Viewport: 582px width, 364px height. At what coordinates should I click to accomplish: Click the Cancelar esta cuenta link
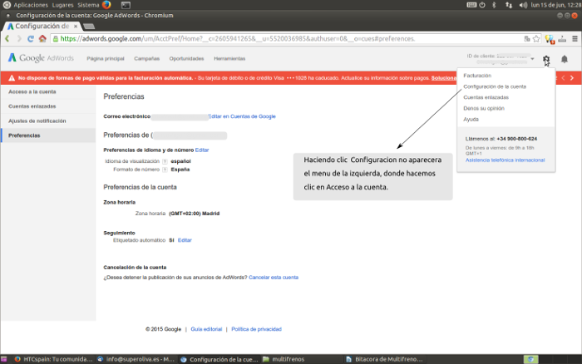(x=274, y=278)
